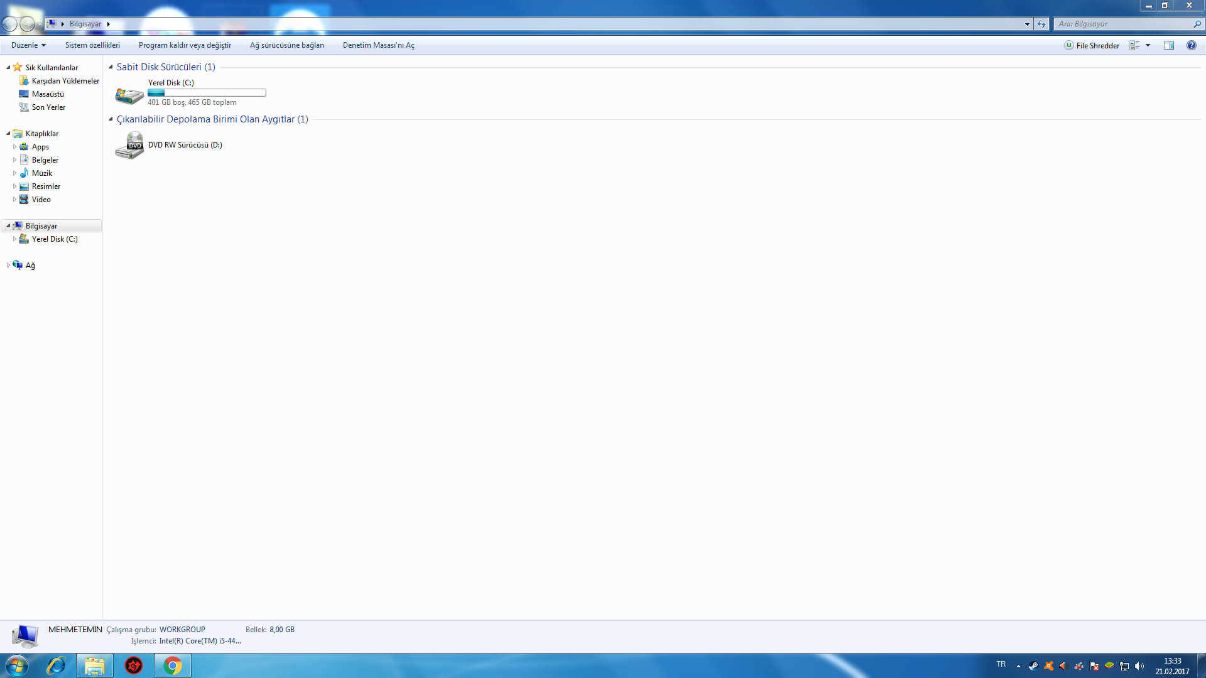Viewport: 1206px width, 678px height.
Task: Open the Steam tray icon
Action: point(1033,666)
